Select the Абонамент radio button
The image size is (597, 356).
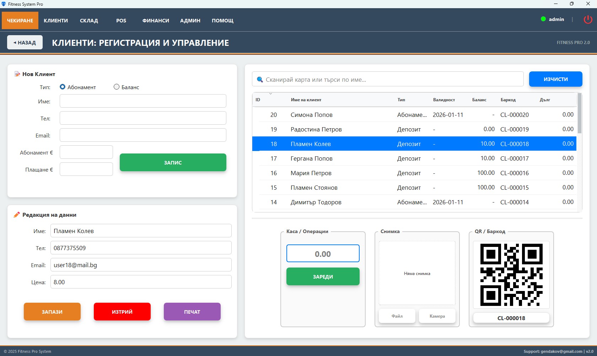click(x=63, y=87)
